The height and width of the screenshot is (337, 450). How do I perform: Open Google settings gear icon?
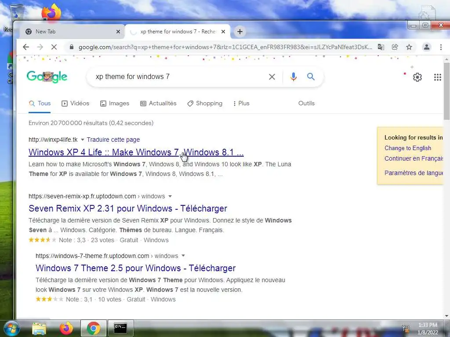417,77
